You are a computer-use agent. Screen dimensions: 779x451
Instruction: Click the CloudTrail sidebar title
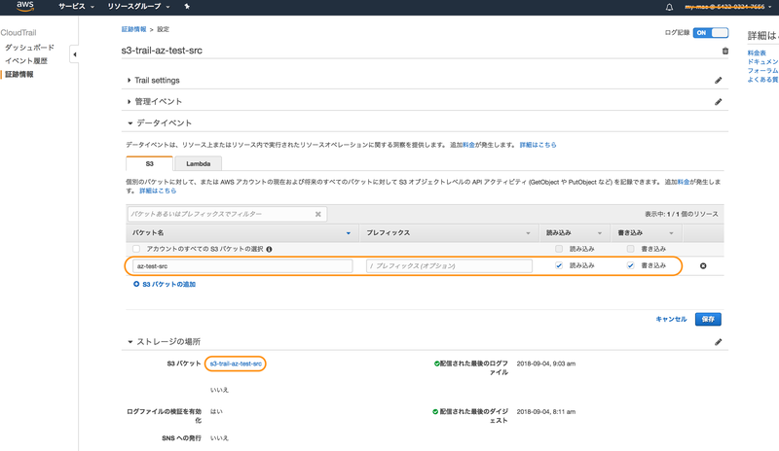click(x=19, y=33)
